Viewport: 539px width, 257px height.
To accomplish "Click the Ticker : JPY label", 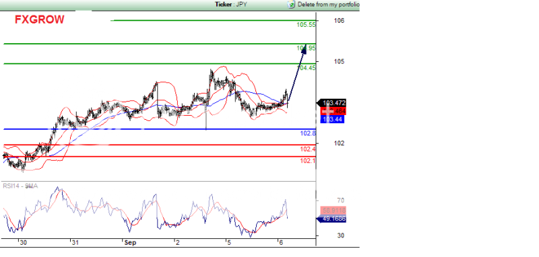I will click(x=231, y=5).
